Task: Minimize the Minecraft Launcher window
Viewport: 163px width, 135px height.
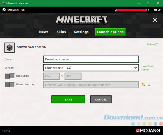Action: [139, 3]
